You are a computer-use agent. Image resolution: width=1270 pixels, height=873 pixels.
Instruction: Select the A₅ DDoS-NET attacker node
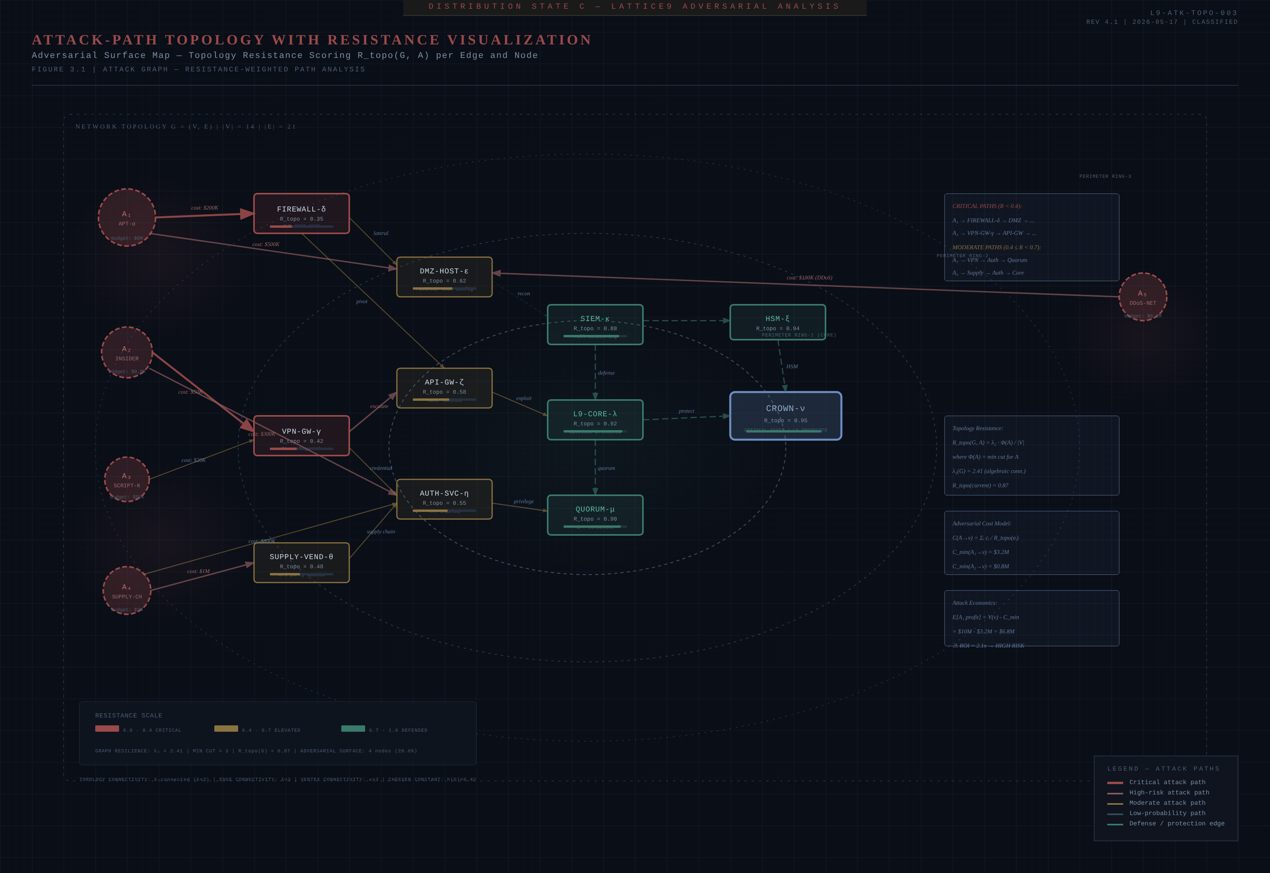coord(1143,297)
